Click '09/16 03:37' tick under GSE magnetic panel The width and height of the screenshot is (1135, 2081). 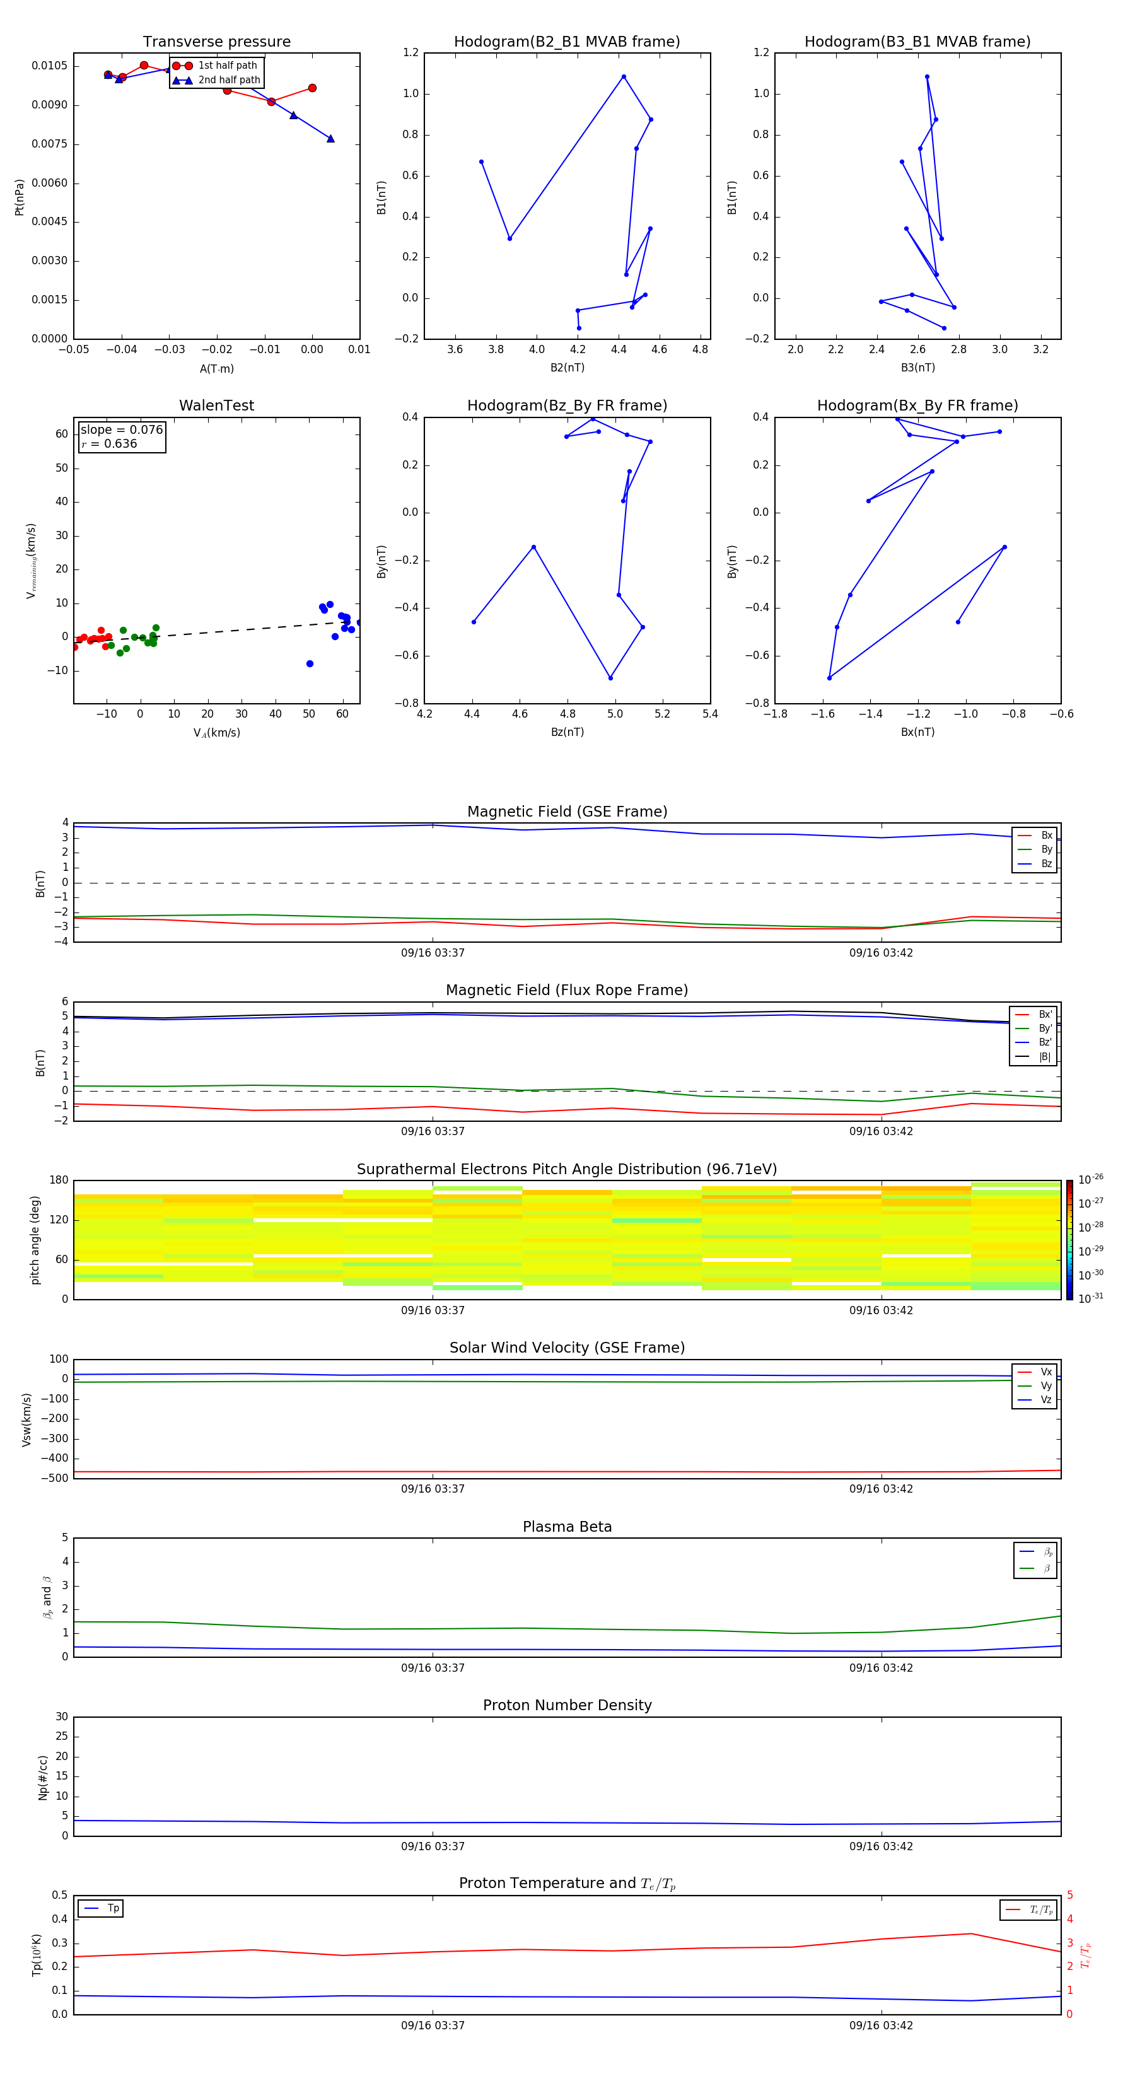tap(433, 952)
